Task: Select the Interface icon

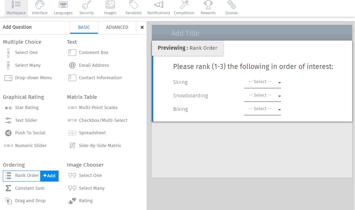Action: click(39, 7)
